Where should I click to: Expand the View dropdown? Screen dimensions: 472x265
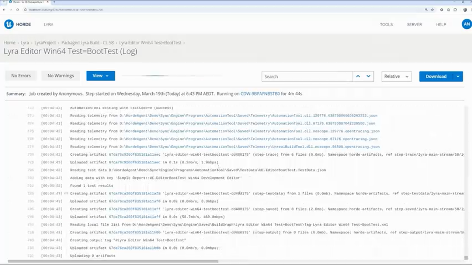point(101,76)
